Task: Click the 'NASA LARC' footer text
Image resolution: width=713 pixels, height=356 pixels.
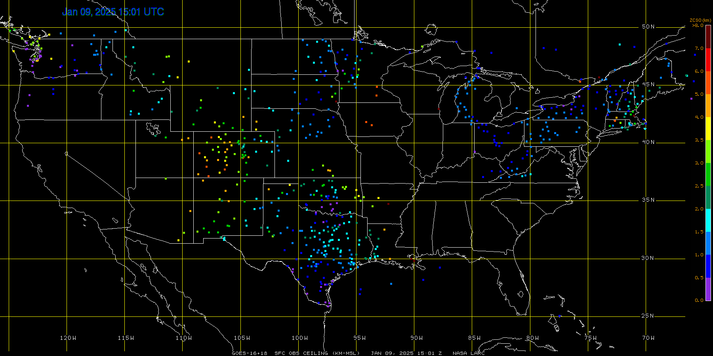Action: (469, 353)
